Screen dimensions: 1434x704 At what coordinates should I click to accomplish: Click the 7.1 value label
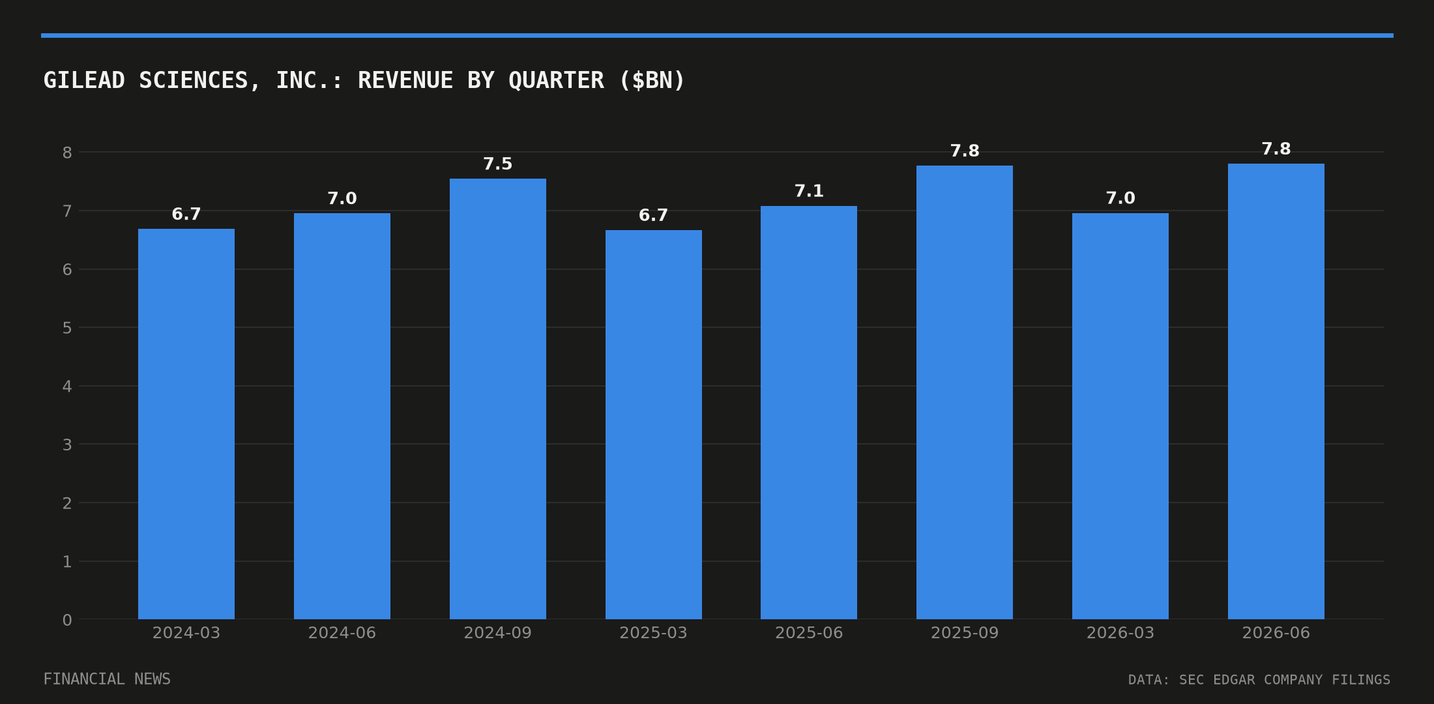point(809,192)
